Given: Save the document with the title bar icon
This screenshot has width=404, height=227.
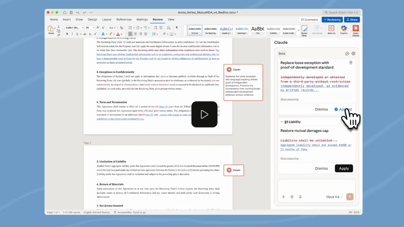Looking at the screenshot, I should (x=71, y=12).
